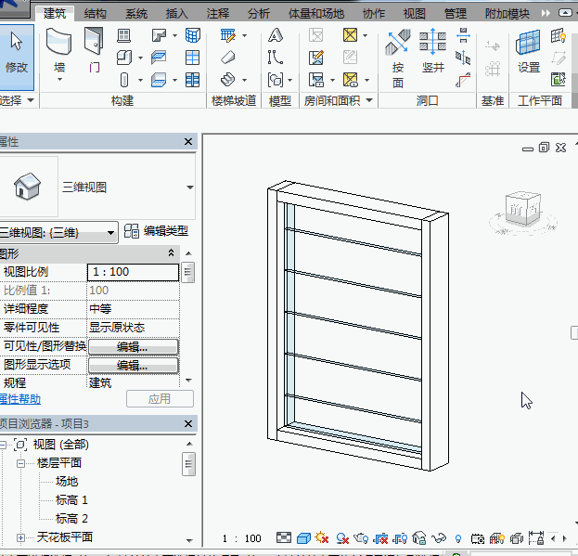This screenshot has width=578, height=556.
Task: Toggle the crop view icon in view bar
Action: click(x=381, y=538)
